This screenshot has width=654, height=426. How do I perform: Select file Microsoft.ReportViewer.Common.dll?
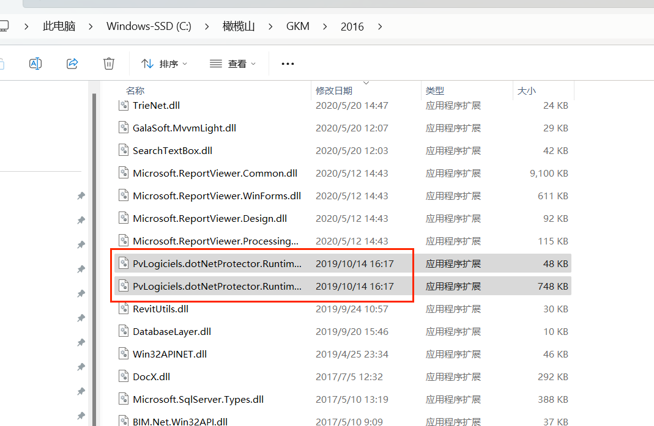[x=343, y=173]
